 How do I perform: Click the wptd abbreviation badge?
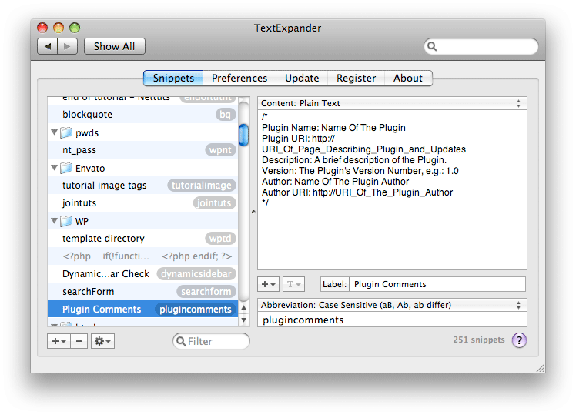pyautogui.click(x=220, y=239)
